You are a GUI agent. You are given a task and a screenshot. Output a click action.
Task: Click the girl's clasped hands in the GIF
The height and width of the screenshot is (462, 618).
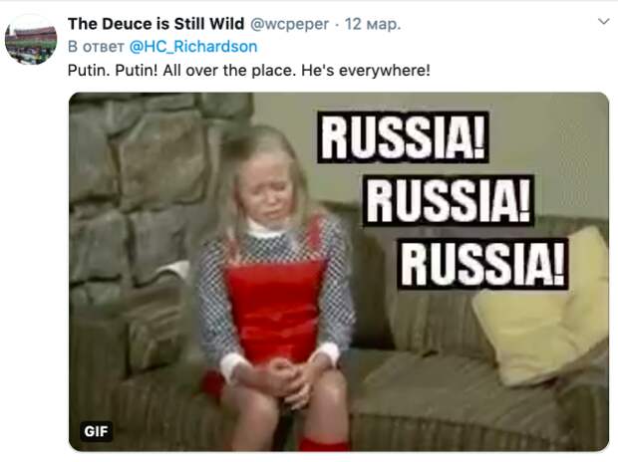click(286, 380)
